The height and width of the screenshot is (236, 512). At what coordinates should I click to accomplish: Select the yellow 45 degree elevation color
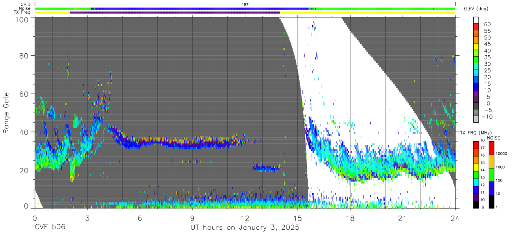pos(476,47)
